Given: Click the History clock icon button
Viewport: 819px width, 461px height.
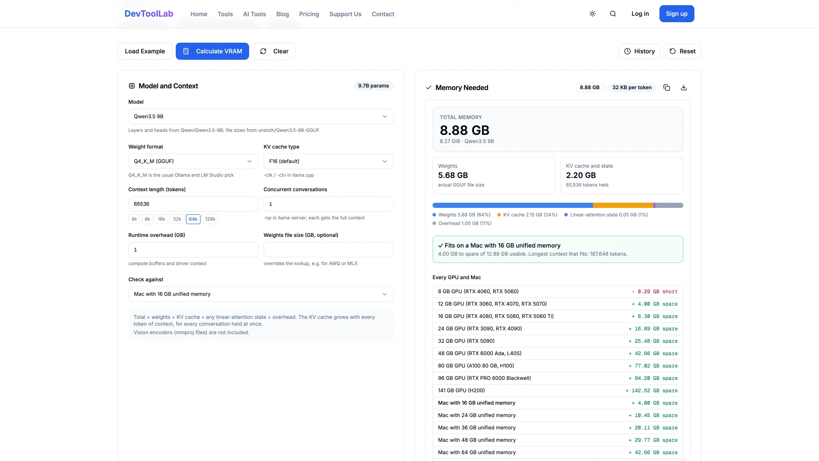Looking at the screenshot, I should tap(639, 51).
